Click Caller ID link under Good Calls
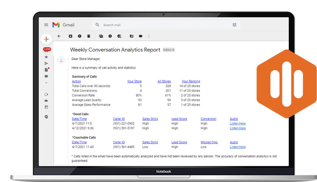The height and width of the screenshot is (182, 317). click(119, 119)
